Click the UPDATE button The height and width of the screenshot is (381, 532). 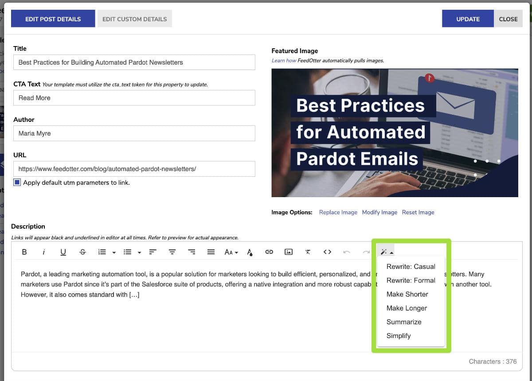tap(468, 19)
